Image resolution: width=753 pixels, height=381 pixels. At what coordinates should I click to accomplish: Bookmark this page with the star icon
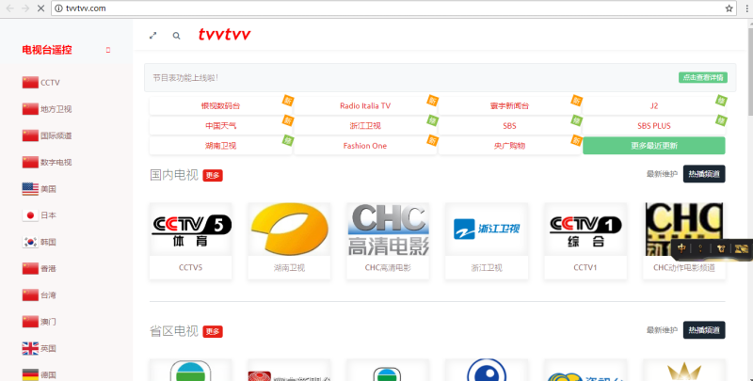tap(729, 8)
